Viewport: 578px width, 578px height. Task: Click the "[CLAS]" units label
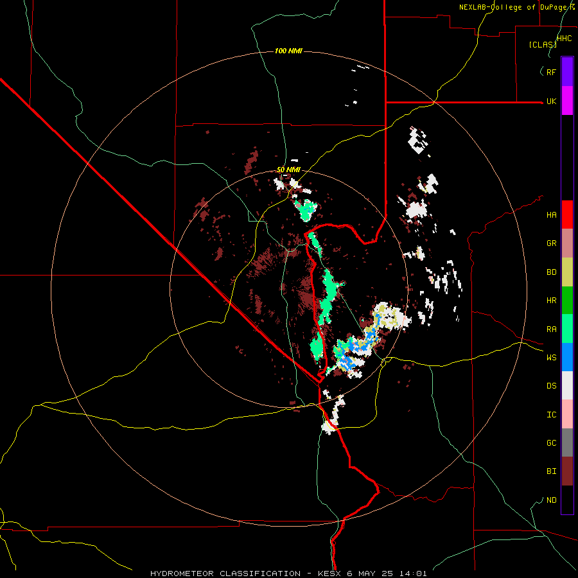(543, 44)
